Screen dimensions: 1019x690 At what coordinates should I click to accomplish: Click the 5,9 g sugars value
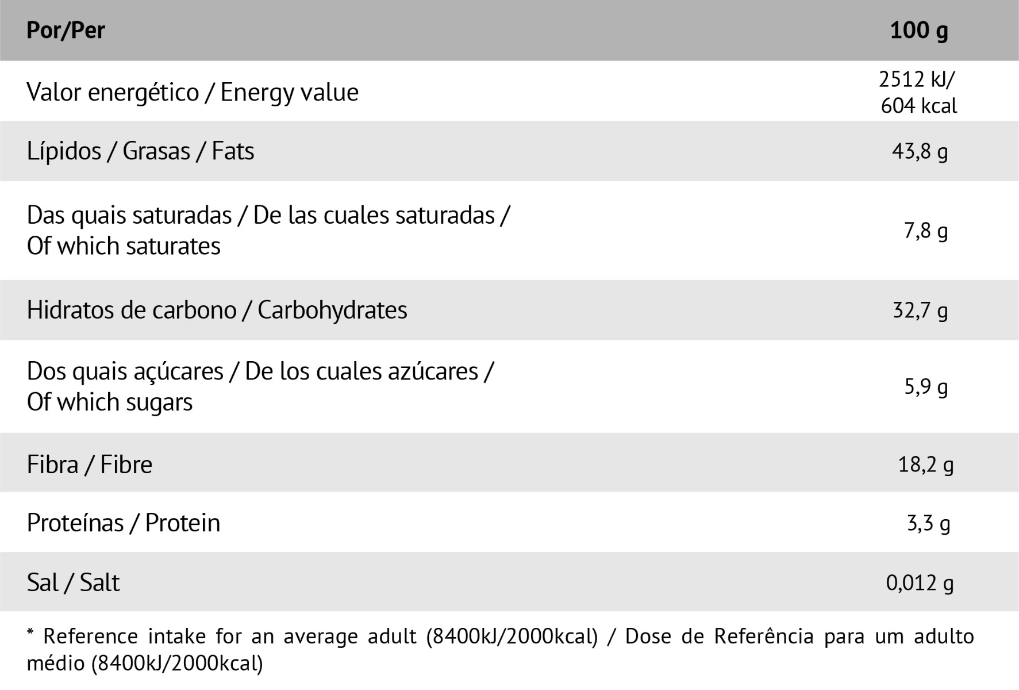(x=925, y=387)
